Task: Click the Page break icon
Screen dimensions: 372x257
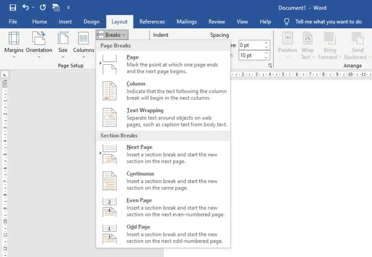Action: point(109,64)
